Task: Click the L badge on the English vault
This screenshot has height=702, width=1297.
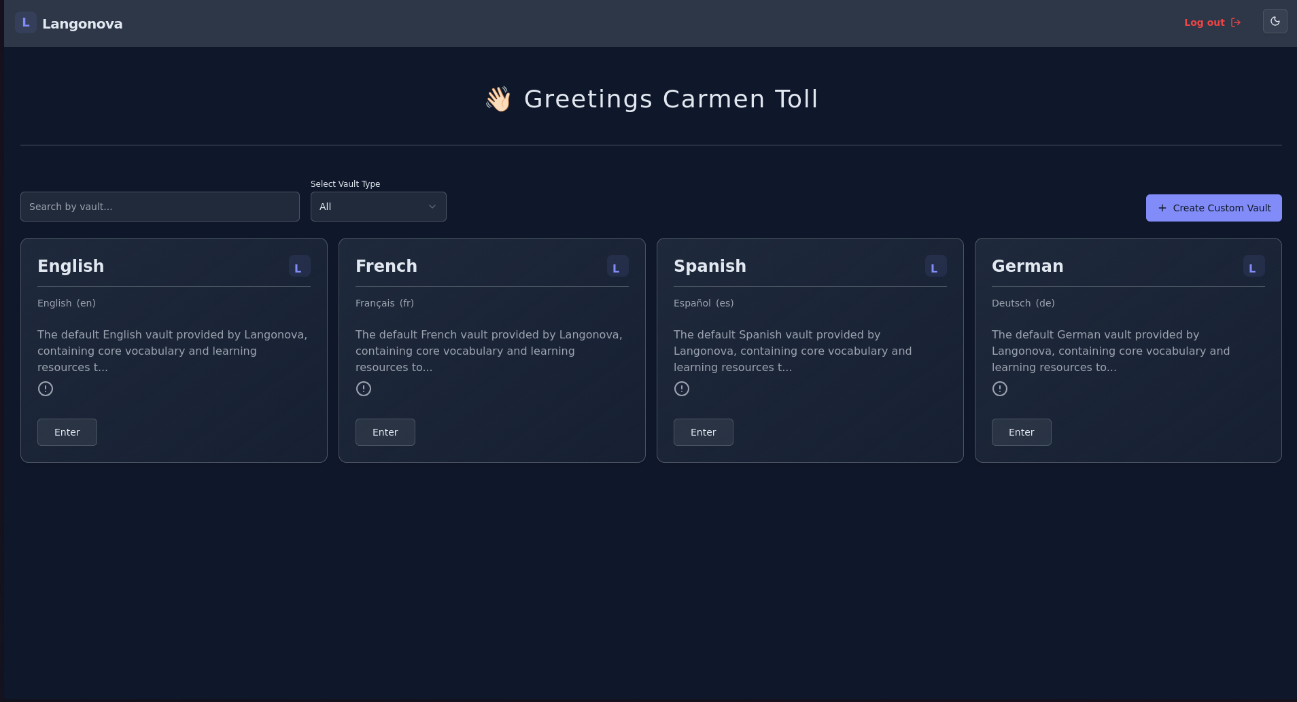Action: [x=298, y=266]
